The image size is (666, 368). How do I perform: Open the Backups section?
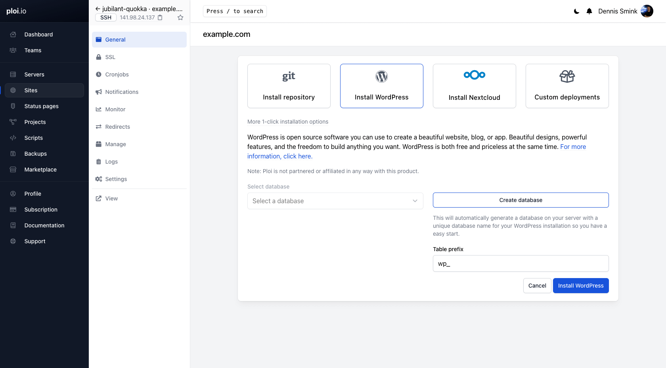coord(35,154)
